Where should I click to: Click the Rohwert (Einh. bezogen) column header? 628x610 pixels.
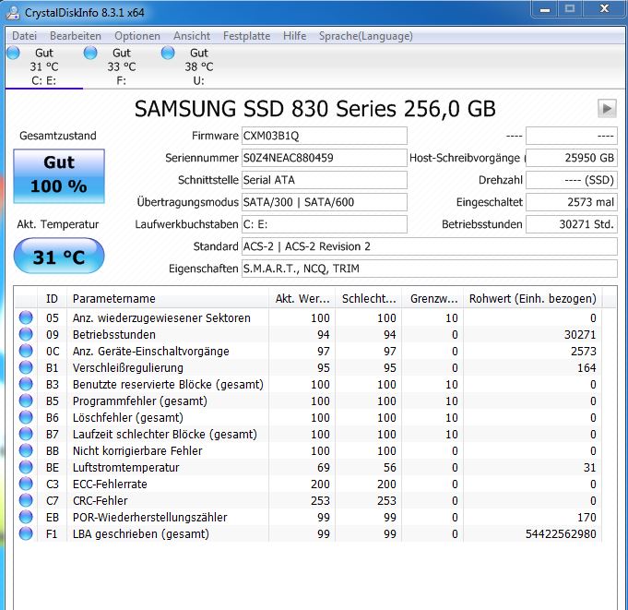click(x=533, y=299)
